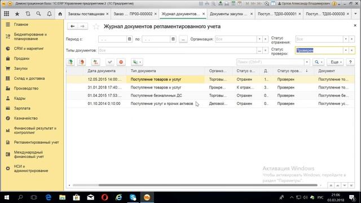This screenshot has width=361, height=203.
Task: Open Статус отражения dropdown arrow
Action: click(x=346, y=39)
